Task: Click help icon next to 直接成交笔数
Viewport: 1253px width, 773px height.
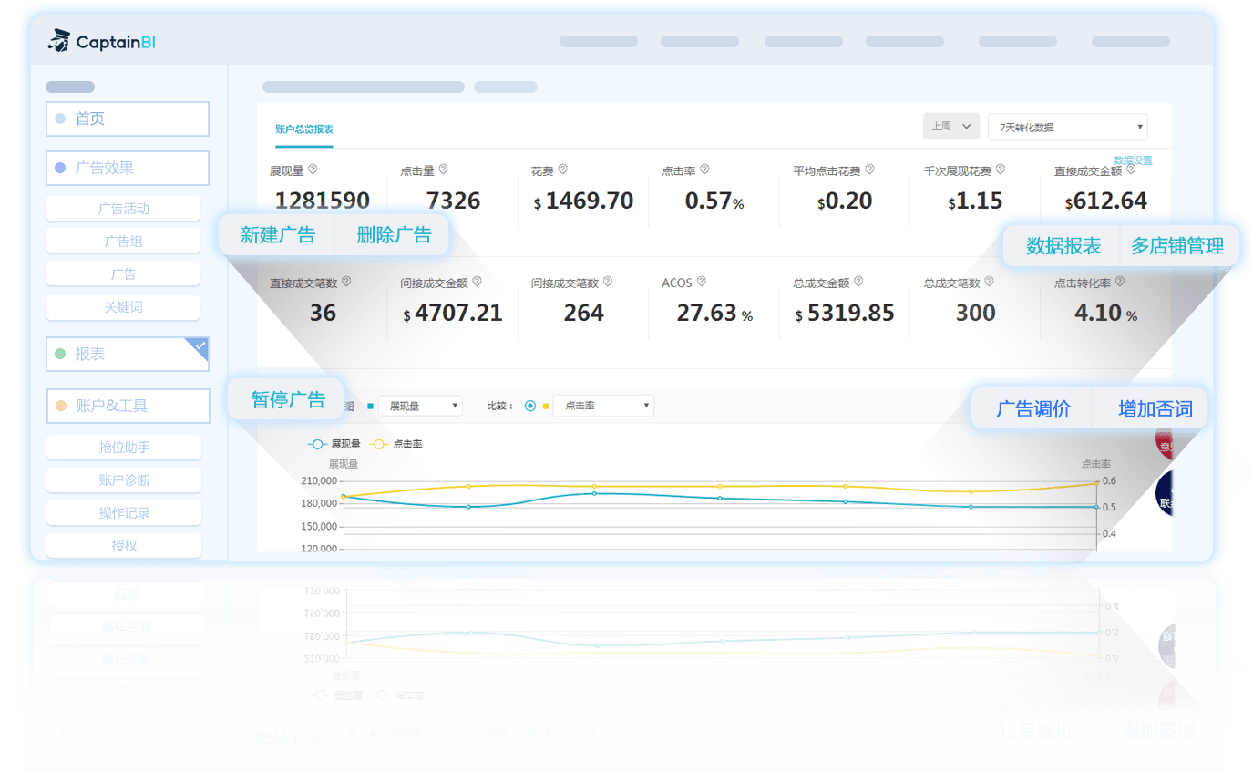Action: [x=345, y=282]
